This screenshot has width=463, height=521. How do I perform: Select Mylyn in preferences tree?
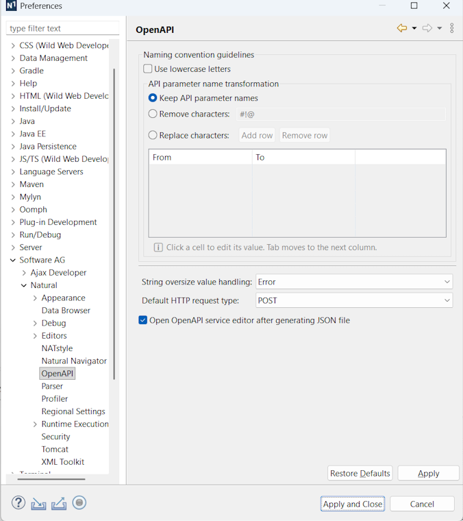30,197
